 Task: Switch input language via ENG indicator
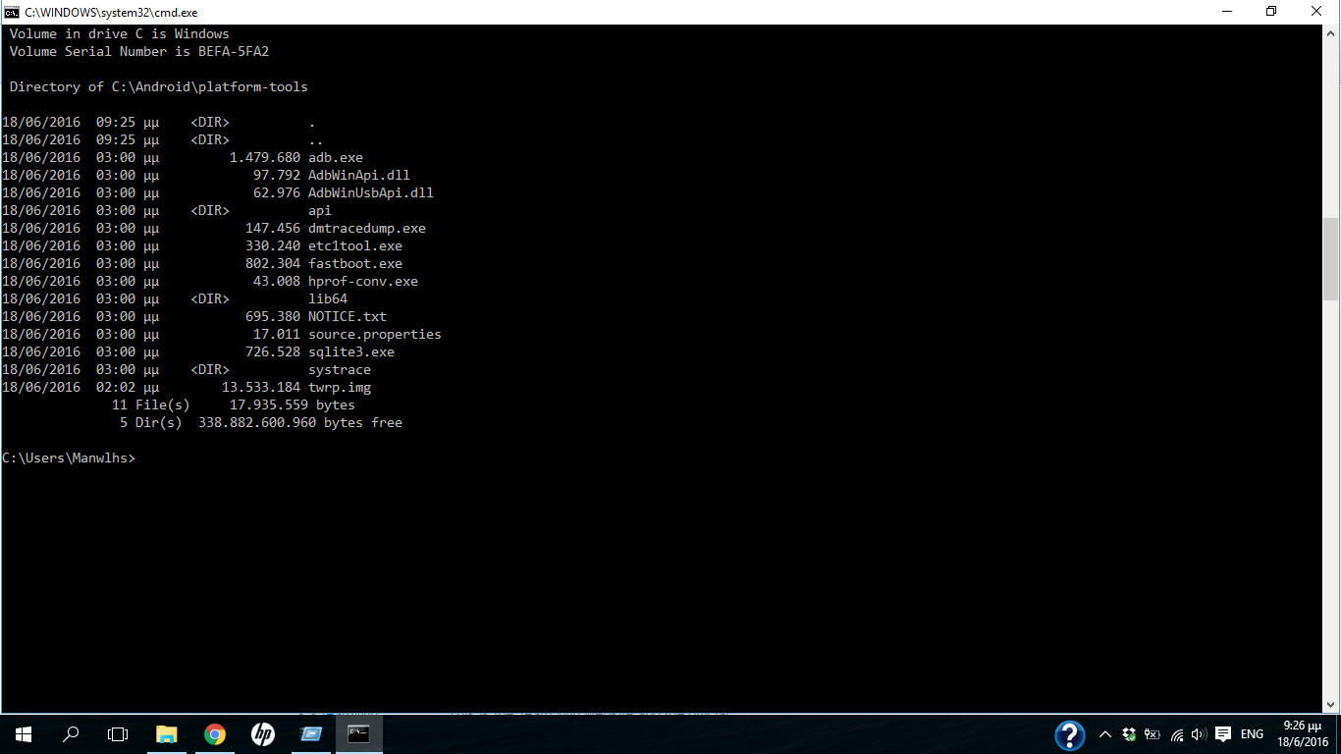pyautogui.click(x=1252, y=734)
